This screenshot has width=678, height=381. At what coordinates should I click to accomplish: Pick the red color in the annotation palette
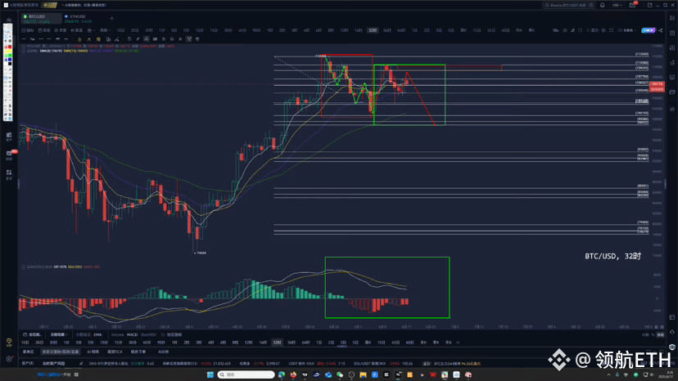pyautogui.click(x=8, y=47)
